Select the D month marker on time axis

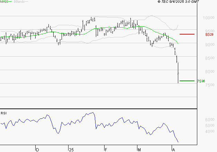(x=37, y=150)
